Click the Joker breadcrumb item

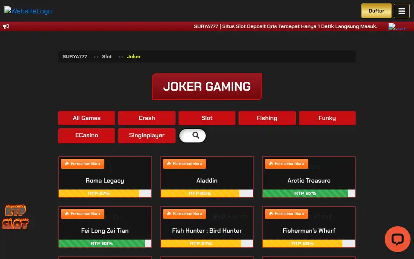[134, 57]
